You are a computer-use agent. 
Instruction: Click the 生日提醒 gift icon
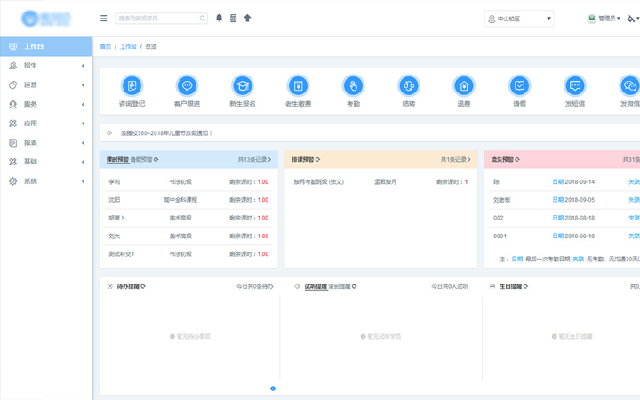[x=492, y=286]
